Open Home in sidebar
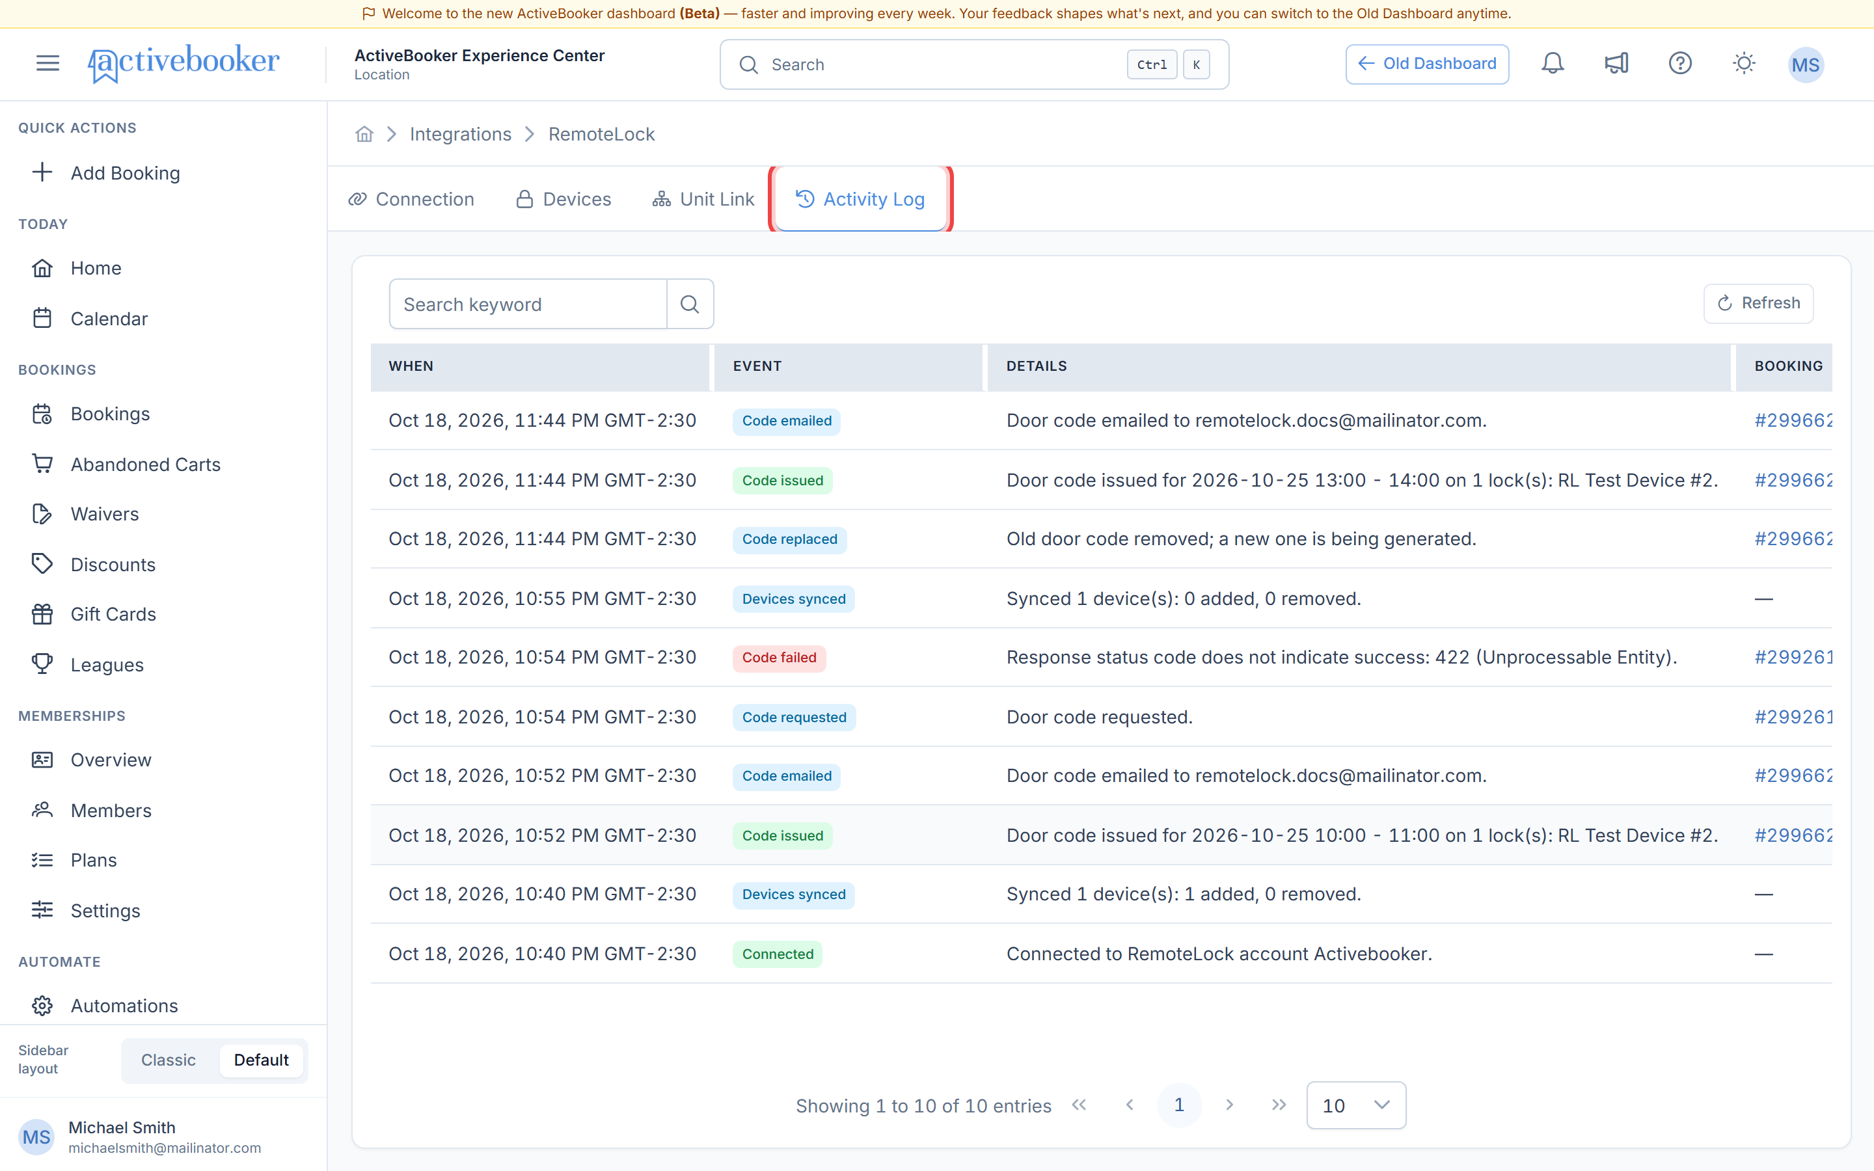Screen dimensions: 1874x1171 pos(163,268)
